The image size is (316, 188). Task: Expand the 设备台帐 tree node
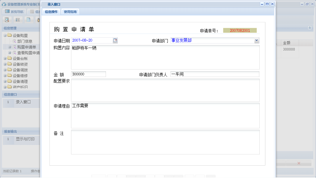(x=5, y=59)
